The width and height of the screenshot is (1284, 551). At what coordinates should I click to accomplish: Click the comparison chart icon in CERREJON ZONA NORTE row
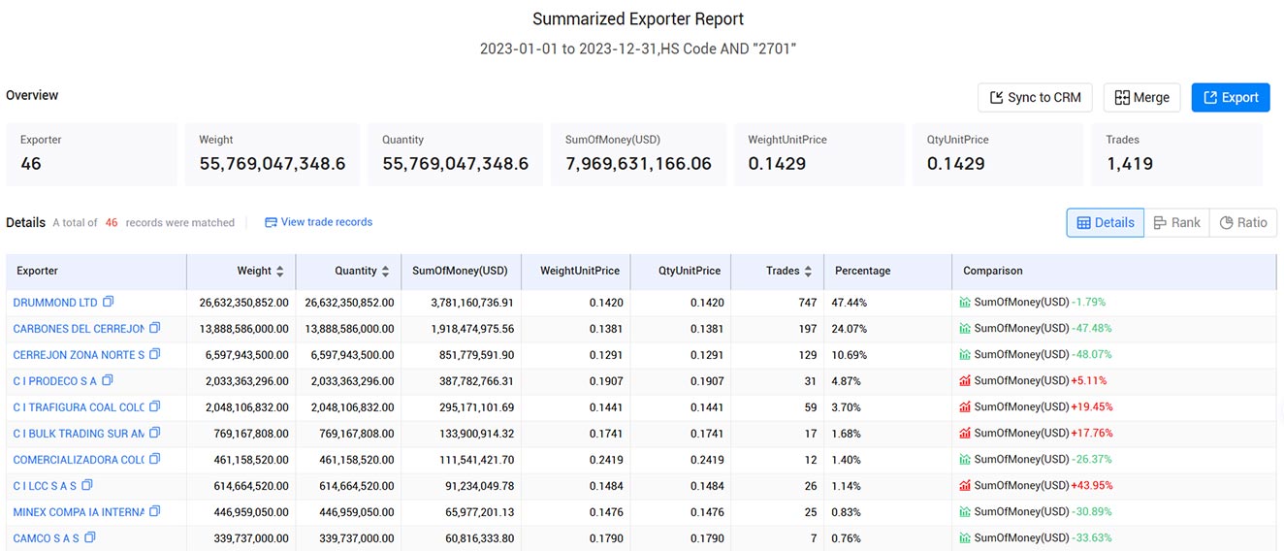pos(965,355)
